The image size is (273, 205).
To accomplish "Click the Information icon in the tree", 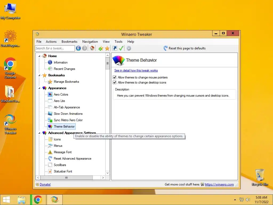I will coord(50,62).
